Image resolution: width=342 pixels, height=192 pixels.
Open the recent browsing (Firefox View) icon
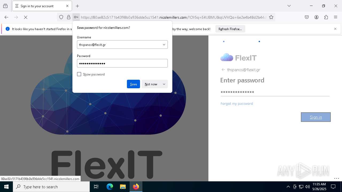(5, 6)
